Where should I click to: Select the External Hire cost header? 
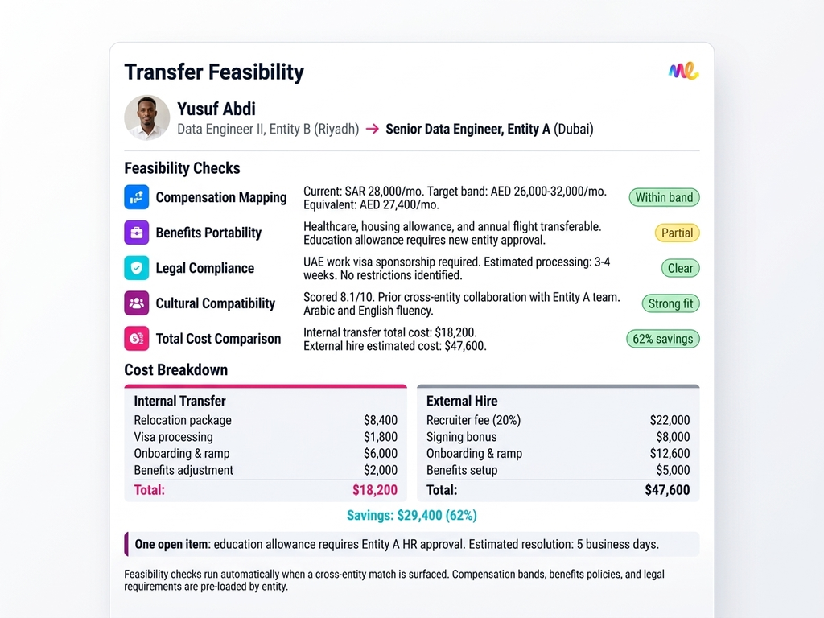[462, 401]
